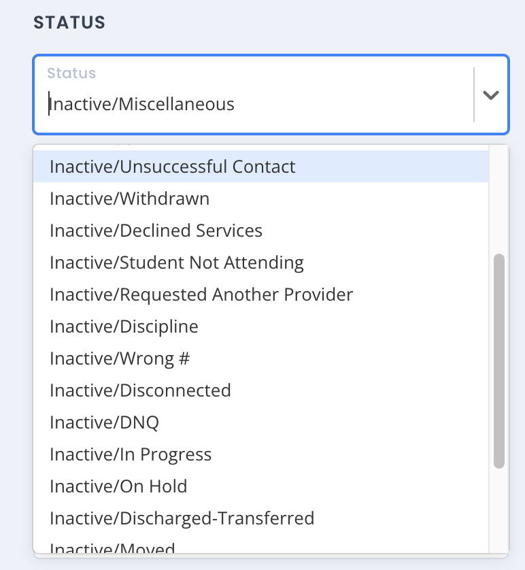The image size is (525, 570).
Task: Pick Inactive/Wrong # from dropdown
Action: click(120, 358)
